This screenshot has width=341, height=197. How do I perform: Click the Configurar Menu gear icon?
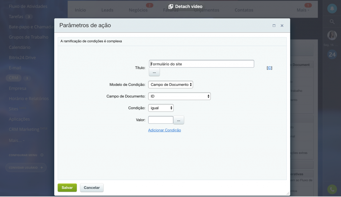coord(42,155)
